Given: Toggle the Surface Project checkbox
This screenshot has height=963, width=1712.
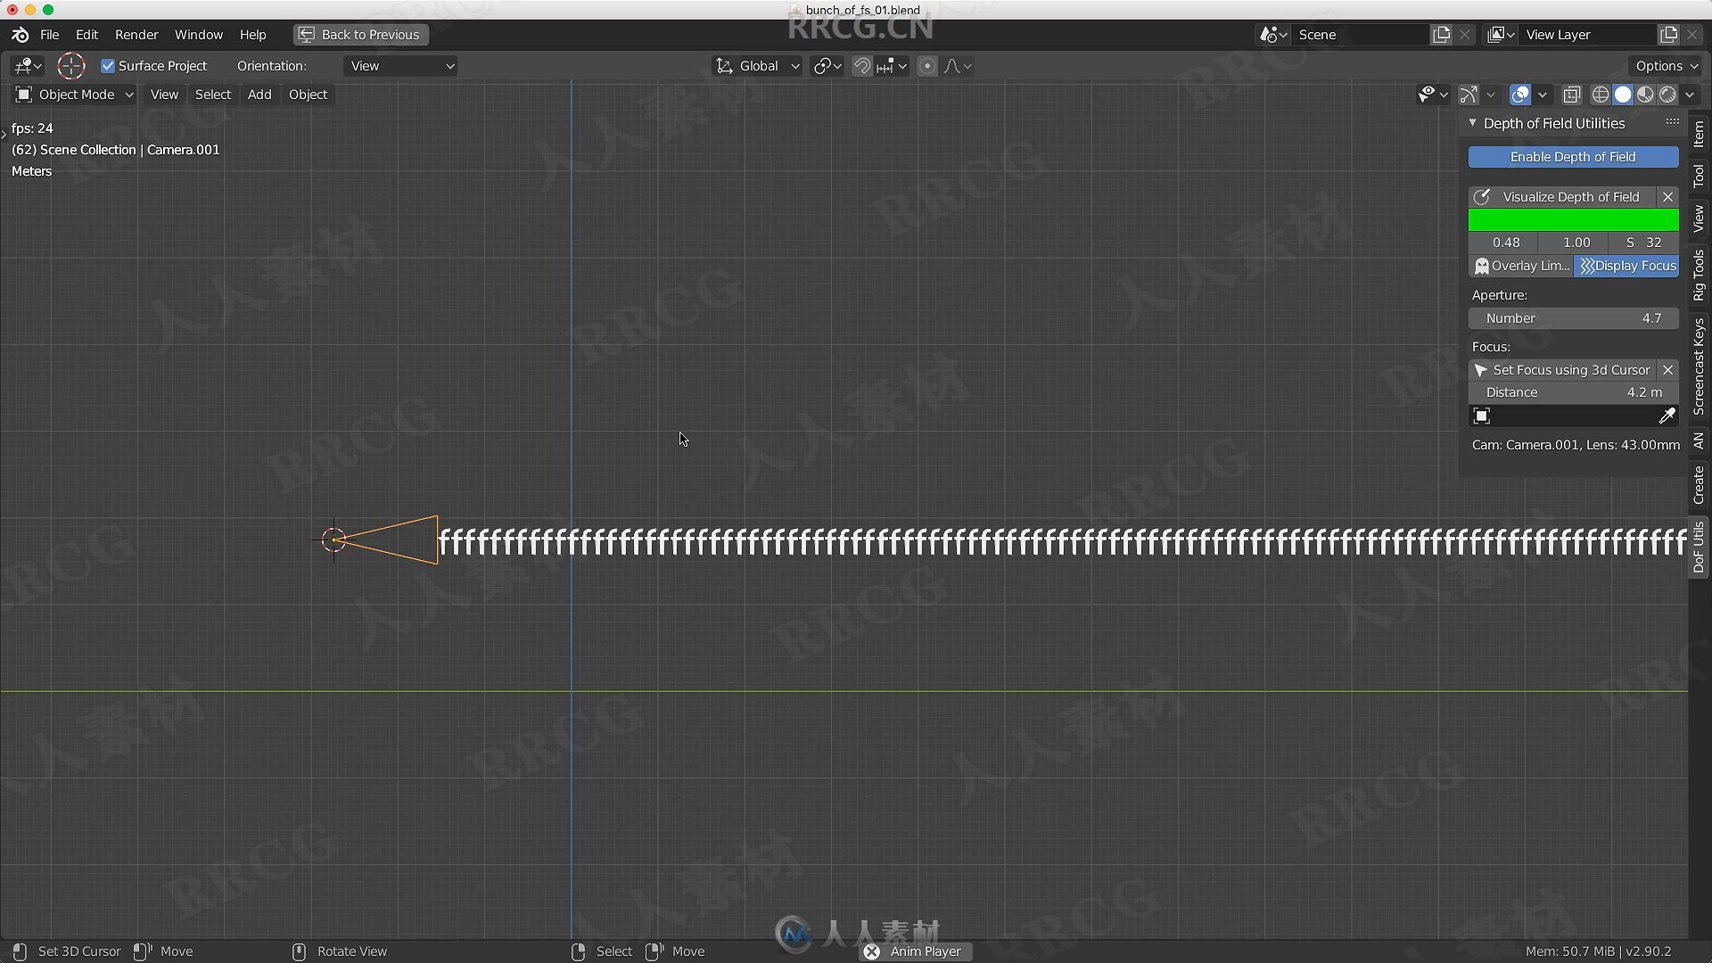Looking at the screenshot, I should pos(108,66).
